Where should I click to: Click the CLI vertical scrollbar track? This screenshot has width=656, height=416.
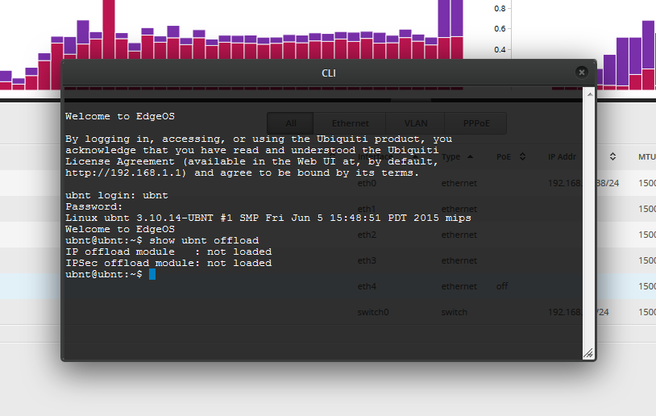pos(589,223)
